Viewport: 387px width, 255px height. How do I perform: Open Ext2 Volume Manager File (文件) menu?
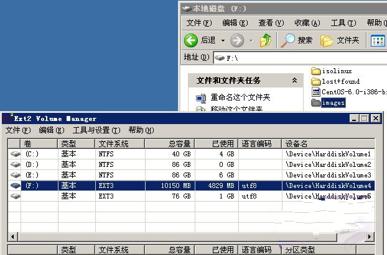tap(18, 130)
